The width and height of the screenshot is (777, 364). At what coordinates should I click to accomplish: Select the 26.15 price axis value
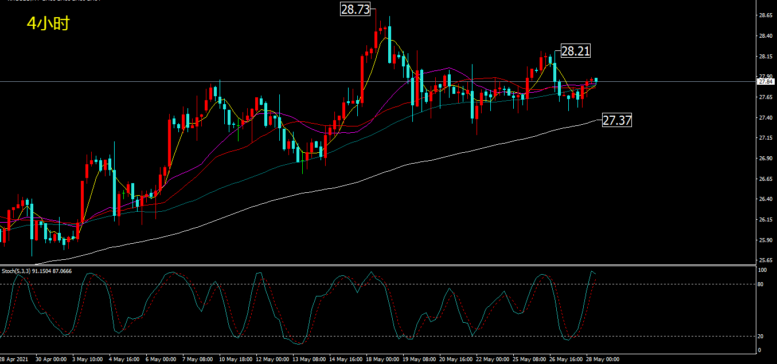click(764, 219)
